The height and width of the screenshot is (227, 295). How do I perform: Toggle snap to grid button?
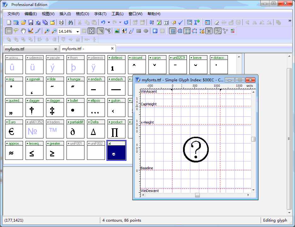pos(180,31)
